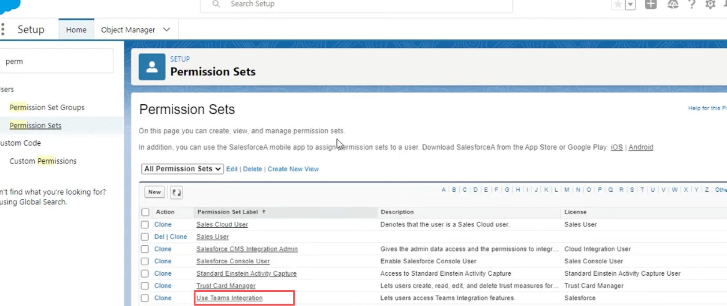Open the All Permission Sets view dropdown
727x306 pixels.
pos(182,169)
